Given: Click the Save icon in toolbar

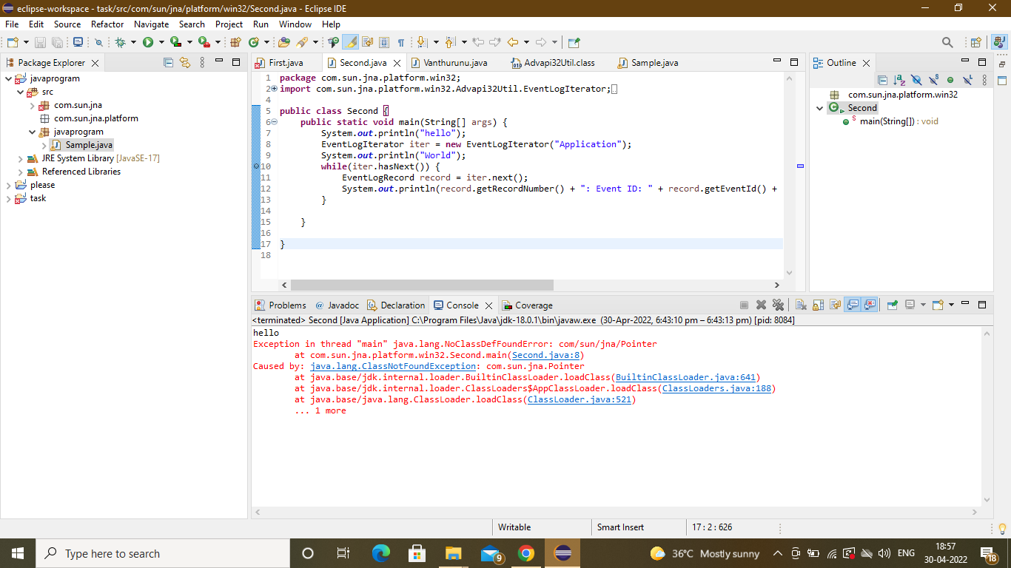Looking at the screenshot, I should click(40, 43).
